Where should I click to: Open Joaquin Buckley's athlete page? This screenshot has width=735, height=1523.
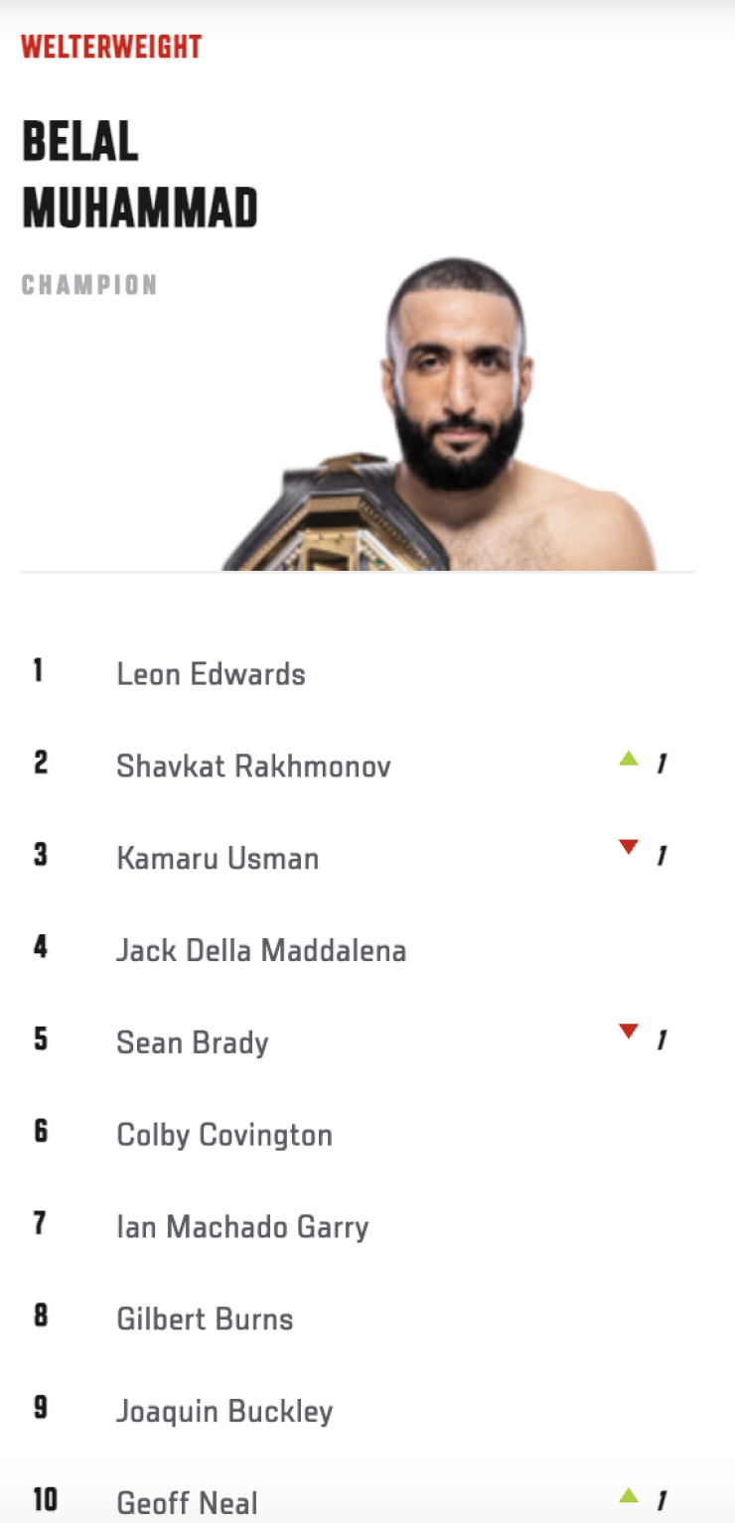click(224, 1413)
